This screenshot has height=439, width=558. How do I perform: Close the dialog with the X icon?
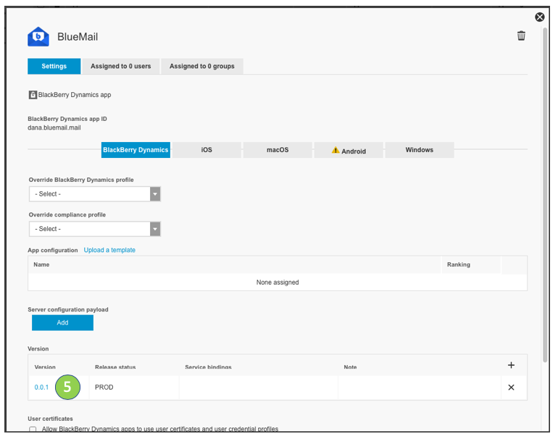[x=539, y=17]
